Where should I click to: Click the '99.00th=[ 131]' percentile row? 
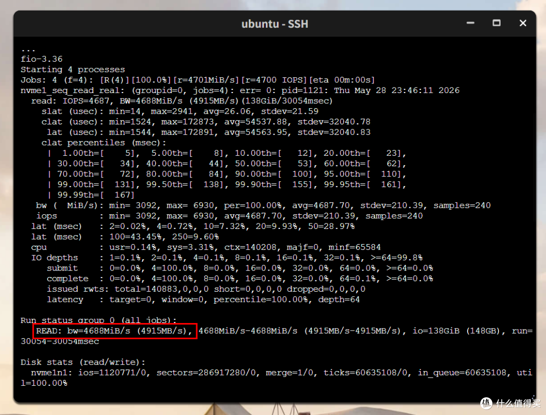coord(226,184)
